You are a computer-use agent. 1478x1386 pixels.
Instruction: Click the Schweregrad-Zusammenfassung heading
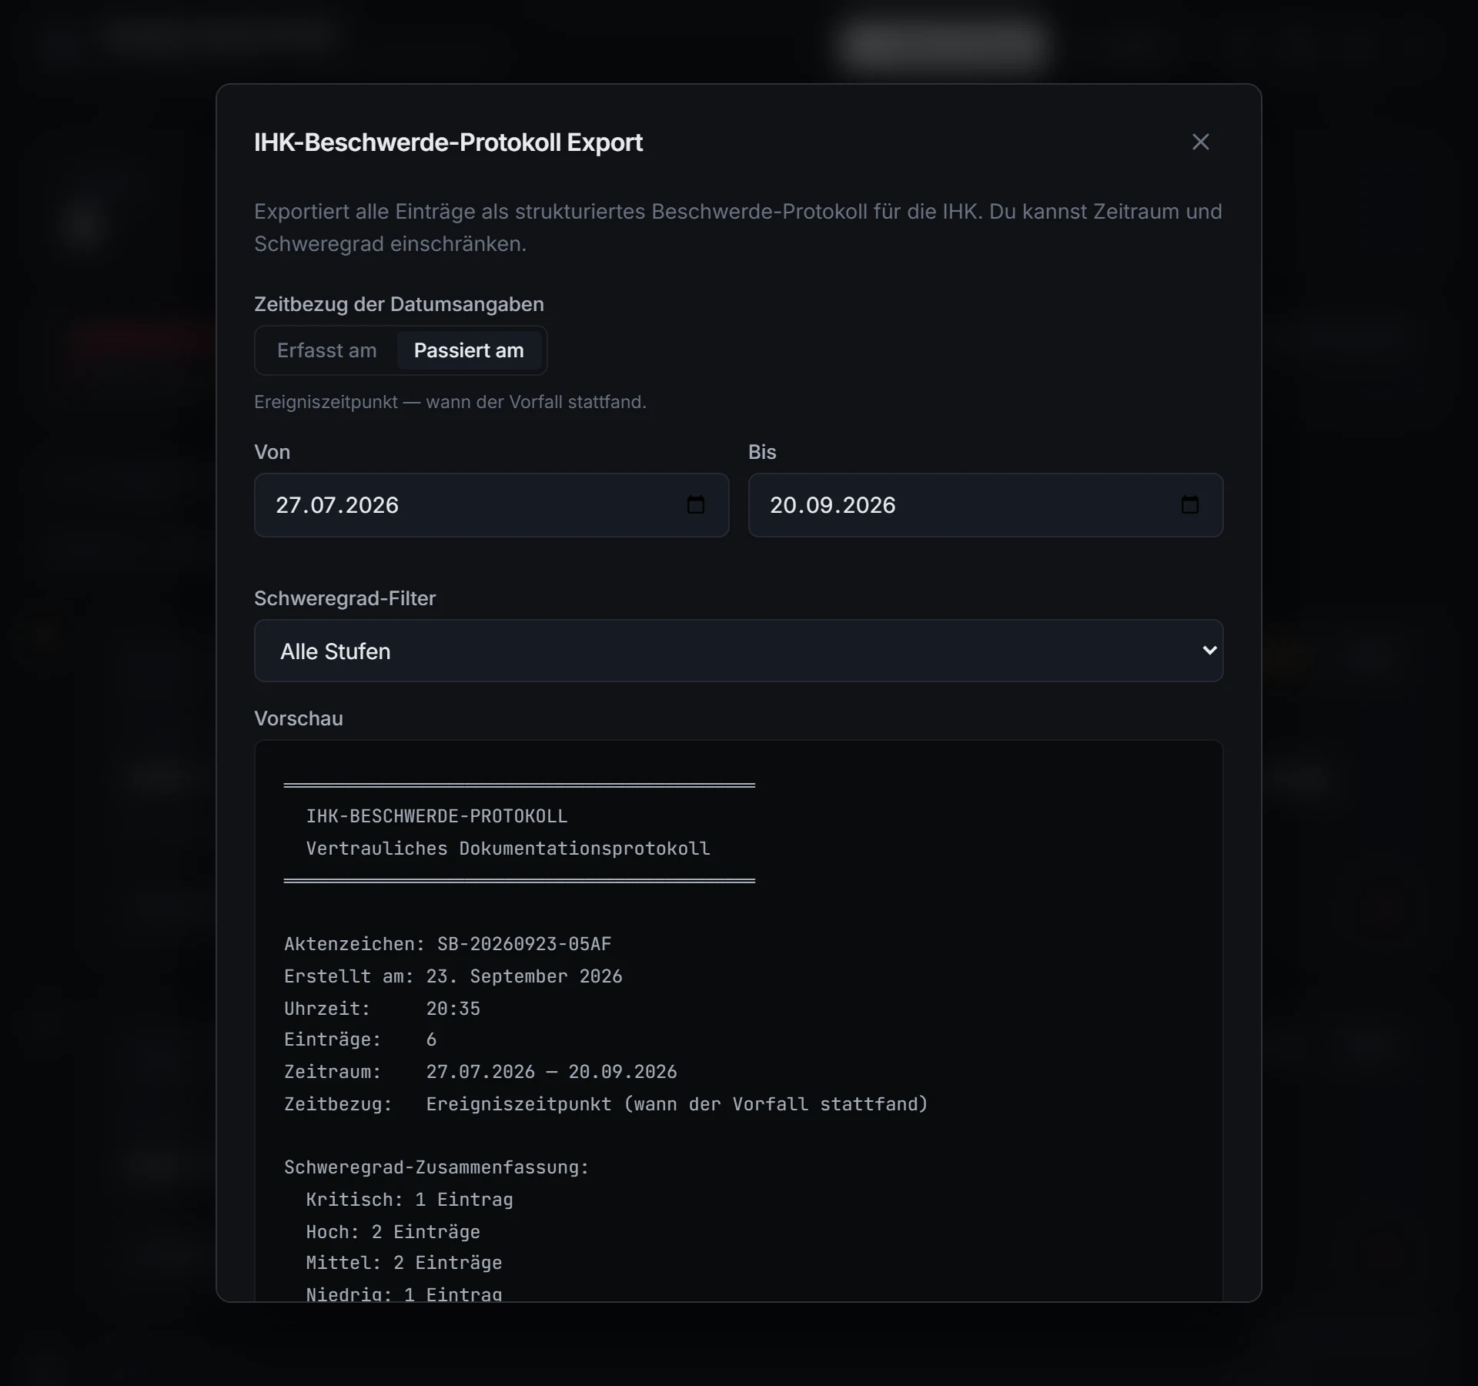(436, 1168)
